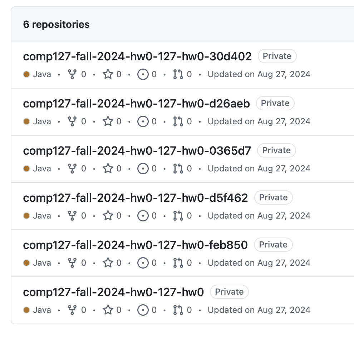This screenshot has width=354, height=340.
Task: Click the fork icon for 0365d7 repo
Action: [72, 169]
